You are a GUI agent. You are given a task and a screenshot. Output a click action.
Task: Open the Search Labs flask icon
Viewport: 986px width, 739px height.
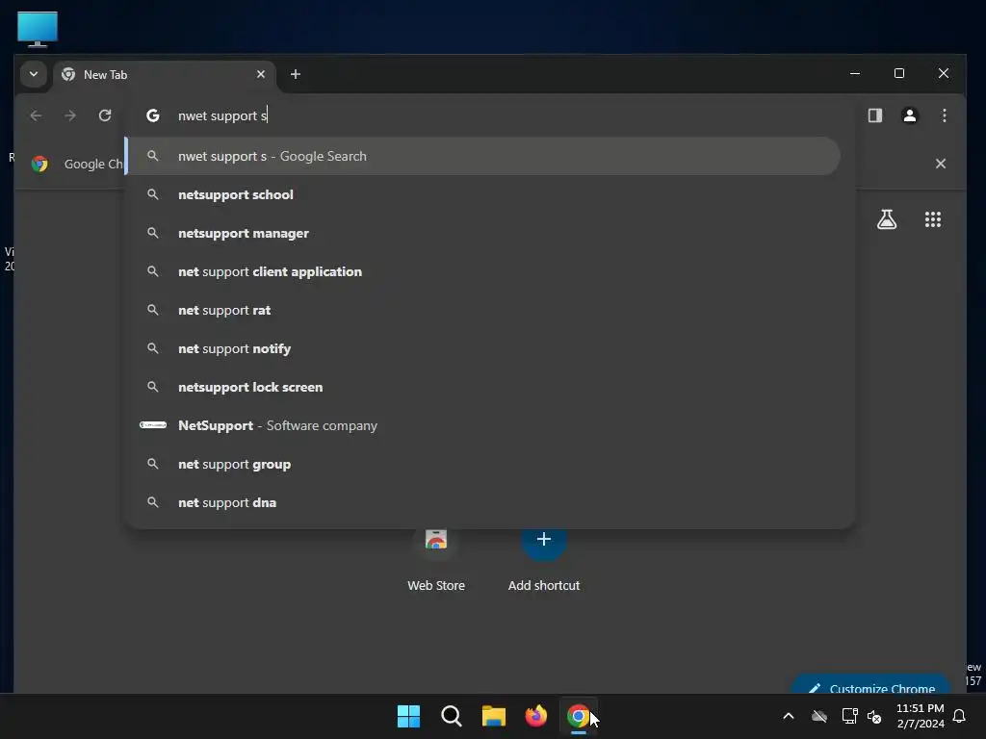point(887,219)
